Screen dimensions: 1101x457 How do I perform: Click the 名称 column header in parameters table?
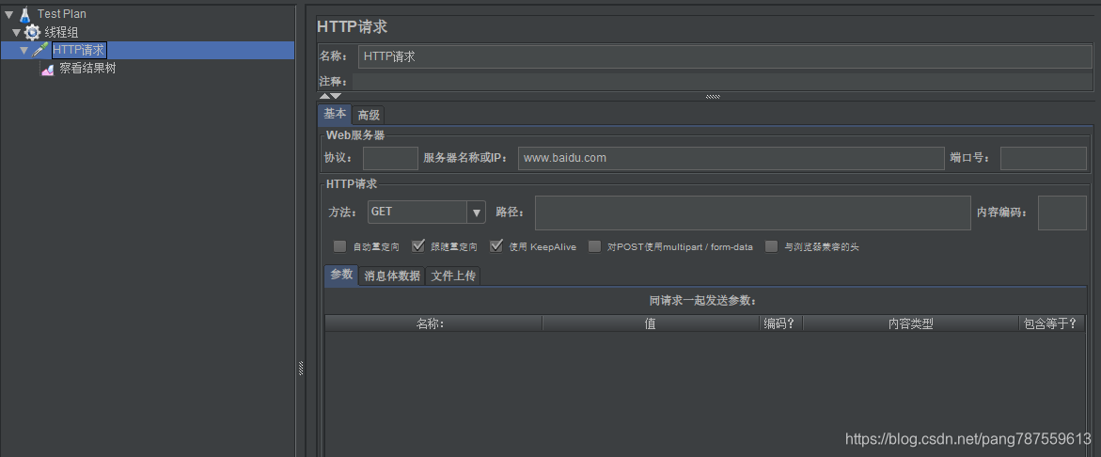click(x=434, y=323)
